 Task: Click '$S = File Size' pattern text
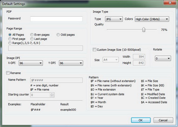point(150,81)
